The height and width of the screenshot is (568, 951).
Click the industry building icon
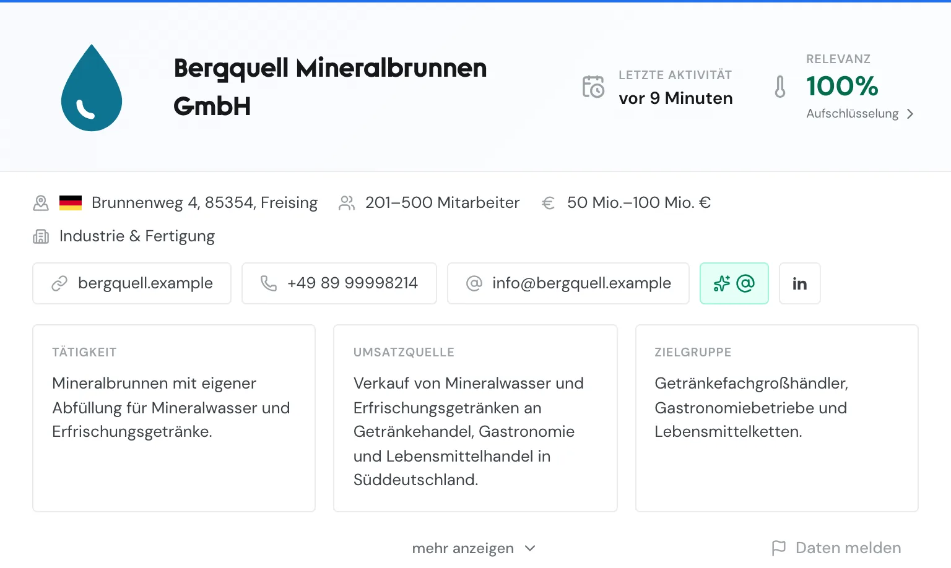[x=41, y=236]
